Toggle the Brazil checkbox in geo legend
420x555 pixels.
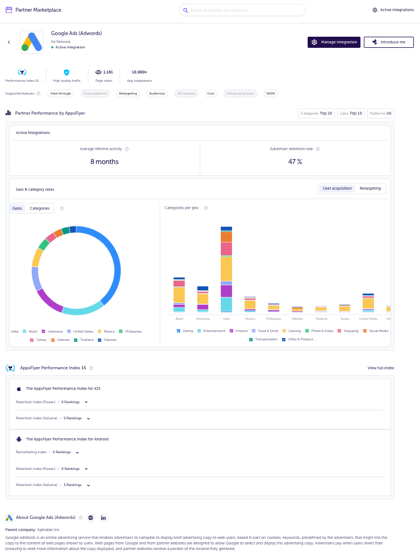pyautogui.click(x=24, y=331)
